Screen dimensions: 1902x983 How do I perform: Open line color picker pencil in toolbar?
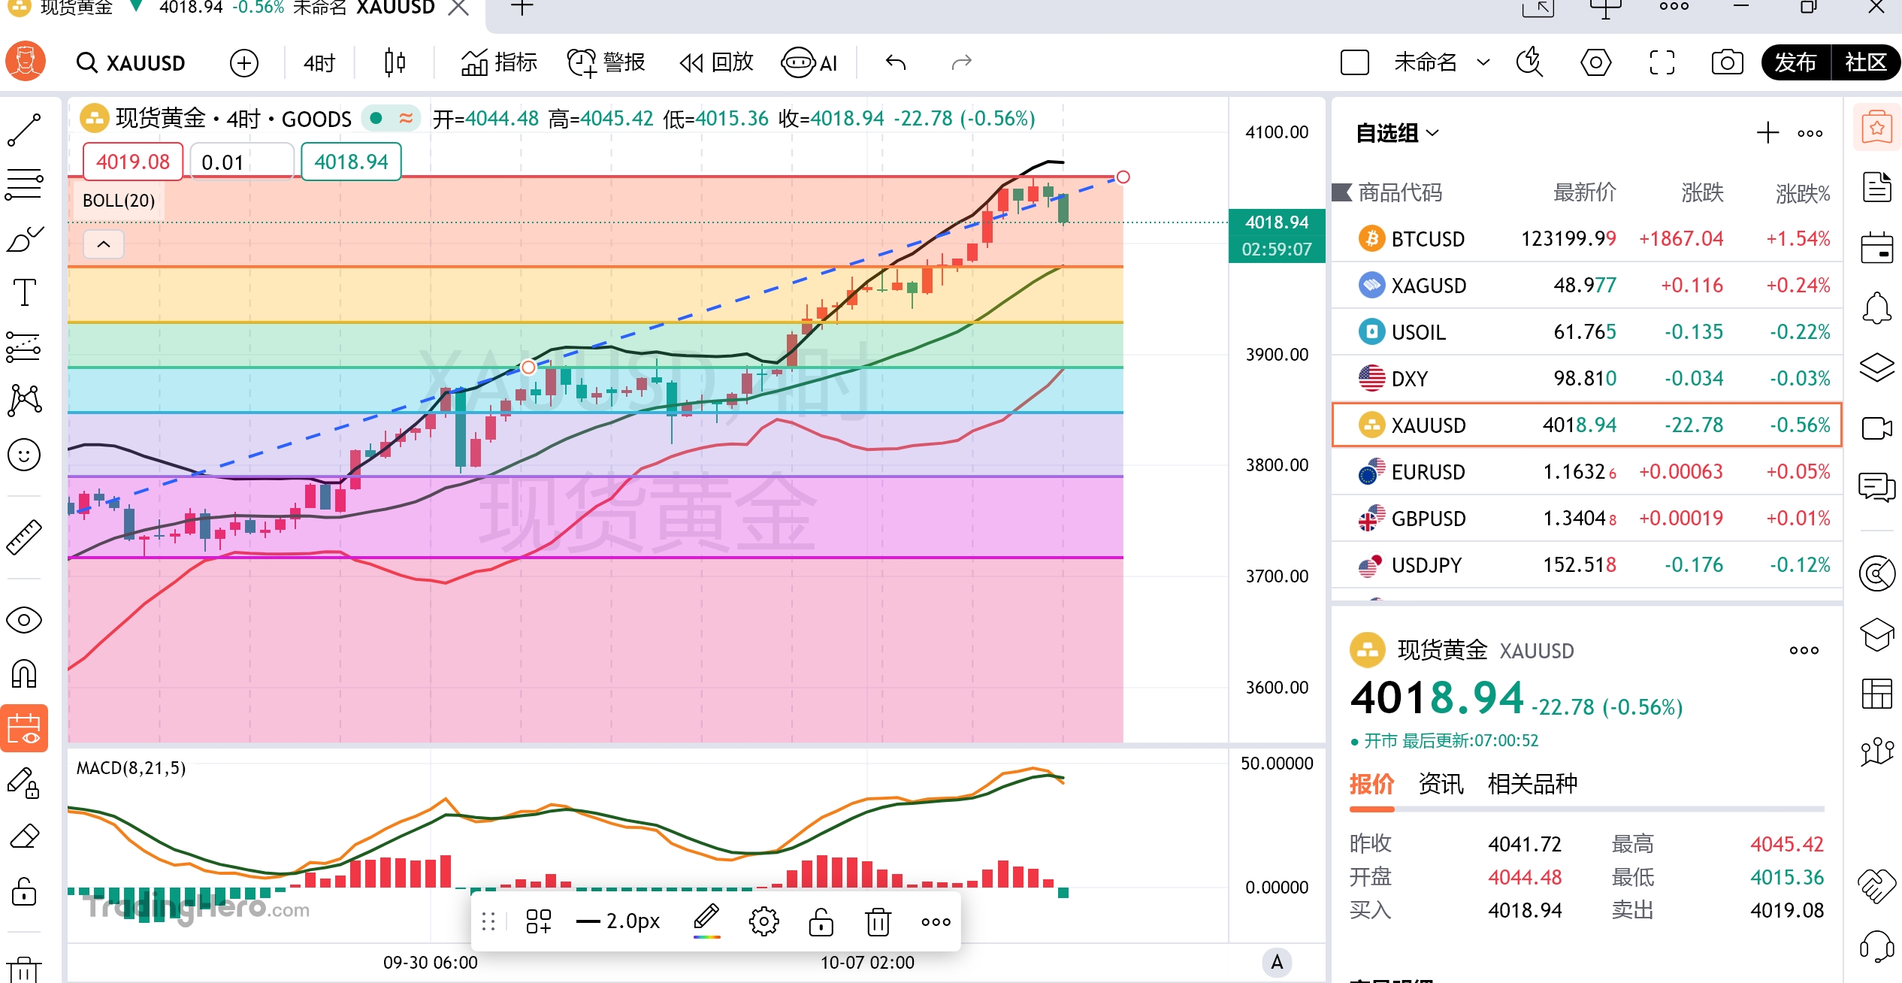pyautogui.click(x=706, y=920)
